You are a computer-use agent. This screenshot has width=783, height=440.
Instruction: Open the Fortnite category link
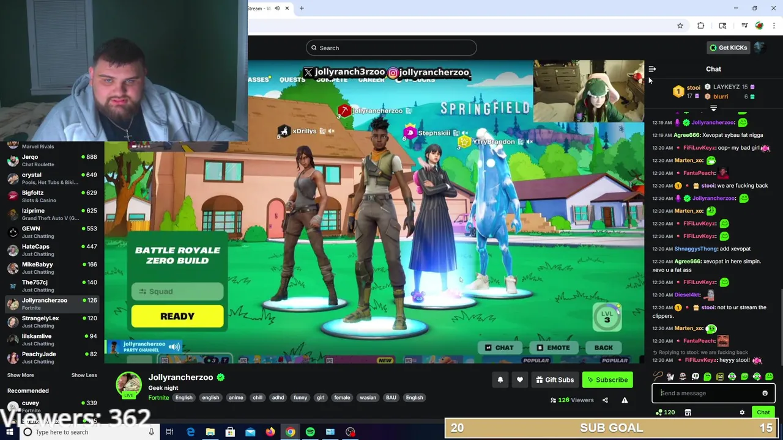point(158,398)
